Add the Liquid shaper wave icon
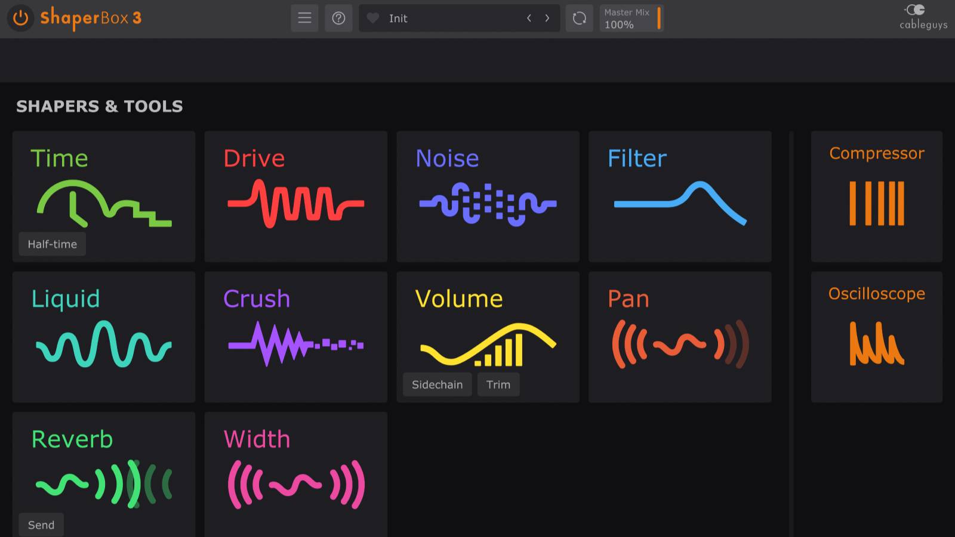This screenshot has height=537, width=955. coord(104,344)
